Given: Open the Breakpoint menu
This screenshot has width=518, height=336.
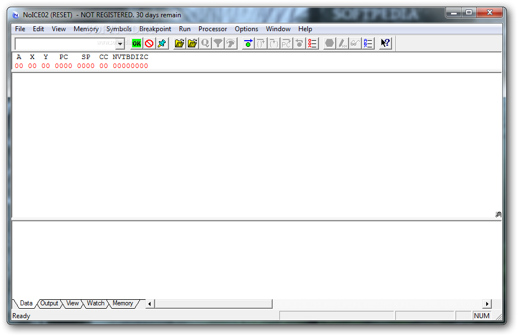Looking at the screenshot, I should (155, 29).
